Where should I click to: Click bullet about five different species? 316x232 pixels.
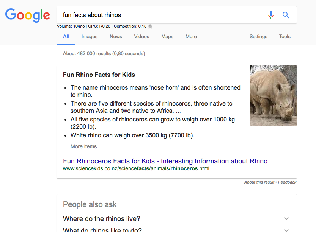[151, 107]
